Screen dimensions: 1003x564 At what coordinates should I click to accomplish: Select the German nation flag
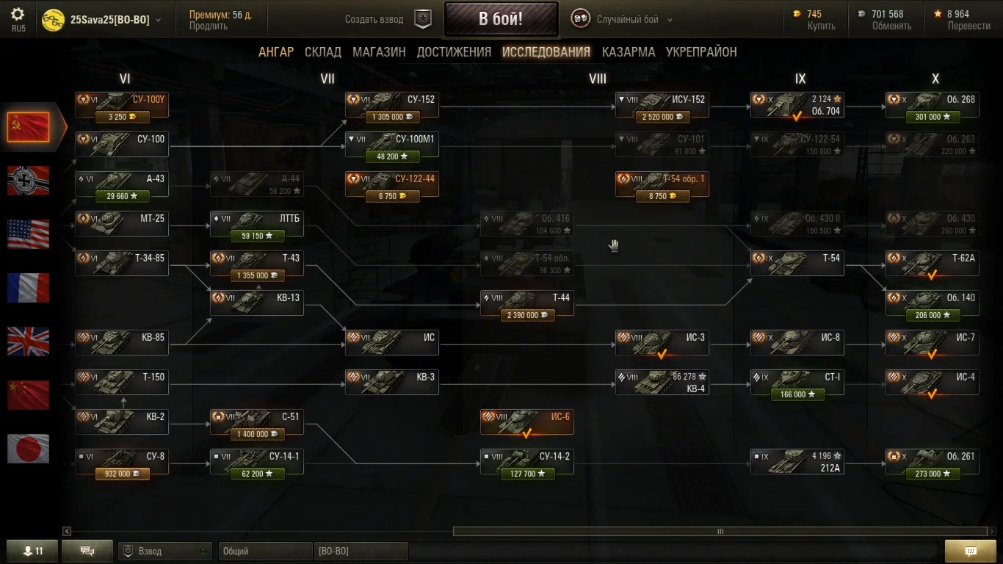click(x=29, y=181)
